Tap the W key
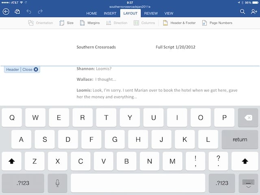The height and width of the screenshot is (195, 260). tap(35, 117)
